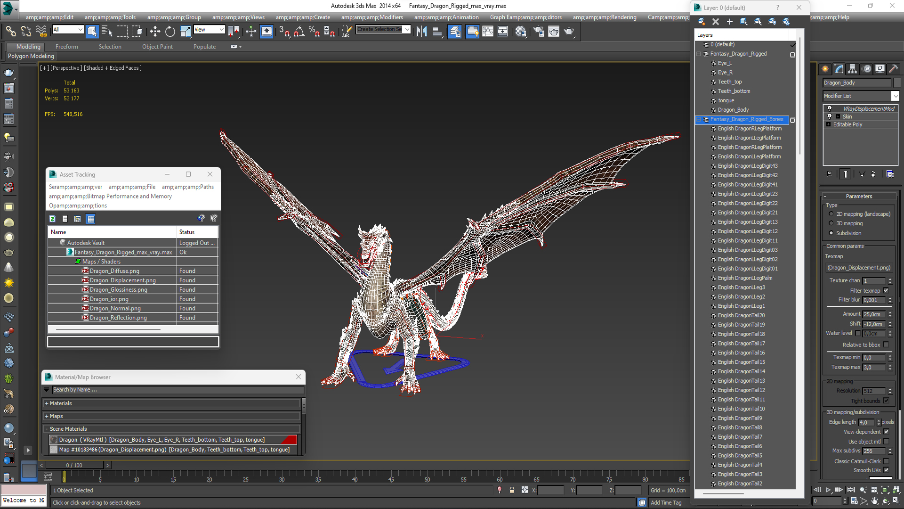
Task: Click the Polygon Modeling panel button
Action: point(31,56)
